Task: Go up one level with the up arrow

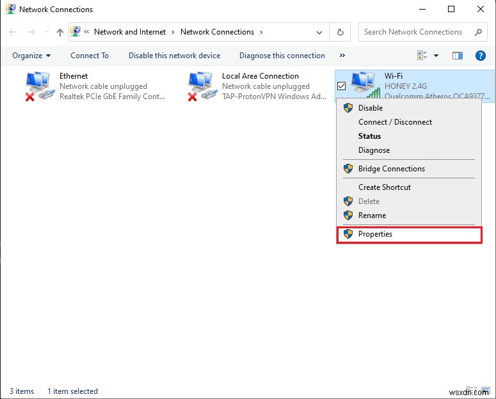Action: (60, 32)
